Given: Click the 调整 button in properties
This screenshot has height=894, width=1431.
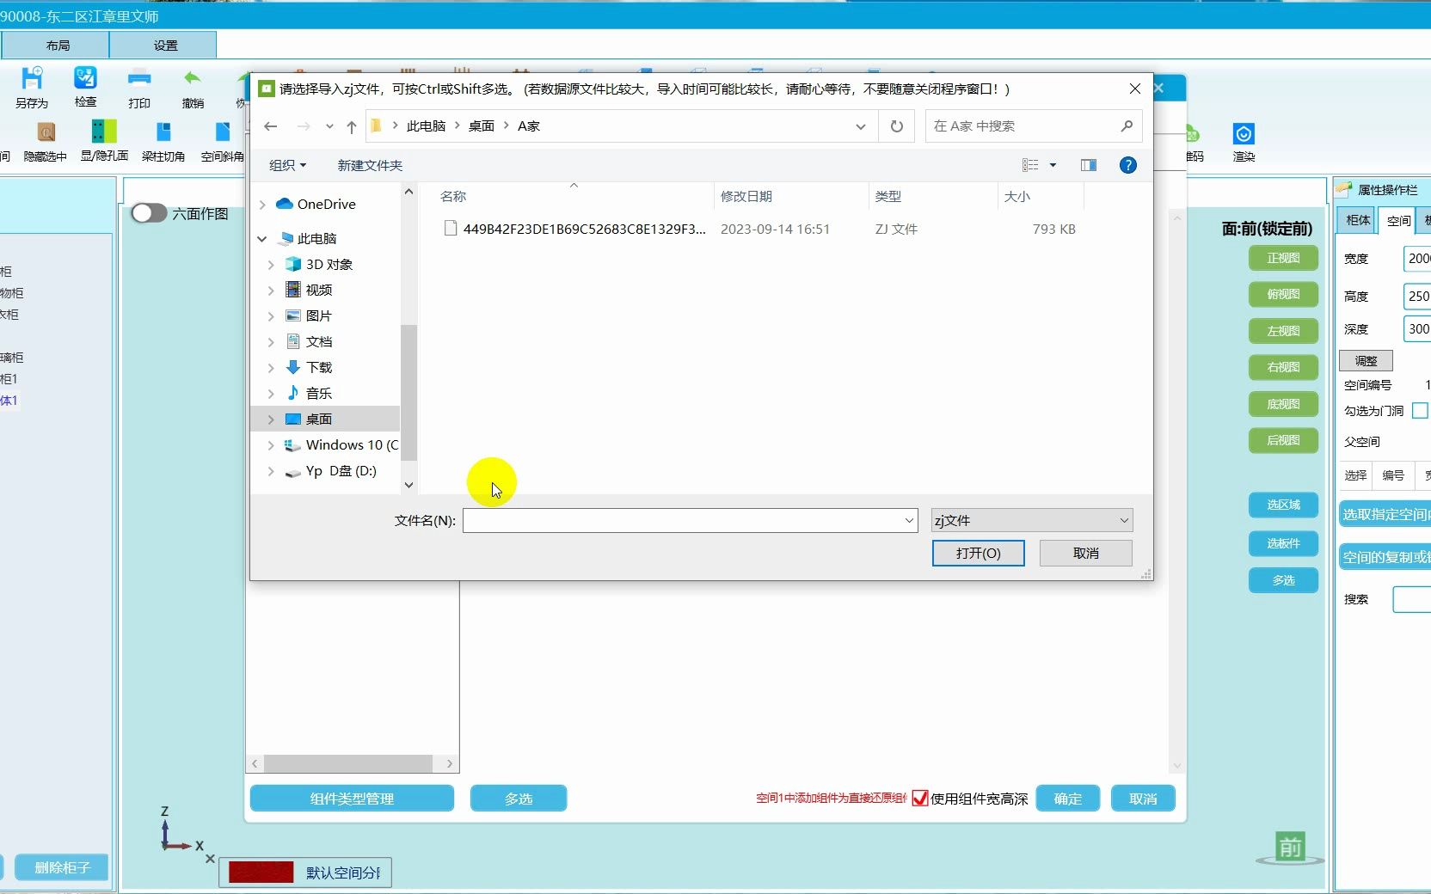Looking at the screenshot, I should click(1366, 361).
